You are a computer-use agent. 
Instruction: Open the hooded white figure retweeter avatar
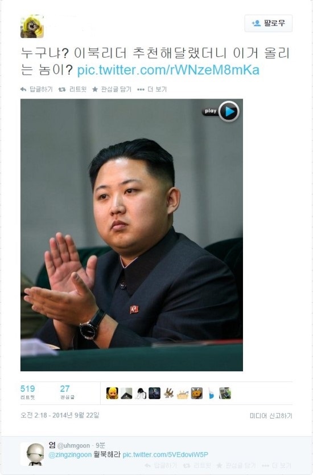coord(141,393)
